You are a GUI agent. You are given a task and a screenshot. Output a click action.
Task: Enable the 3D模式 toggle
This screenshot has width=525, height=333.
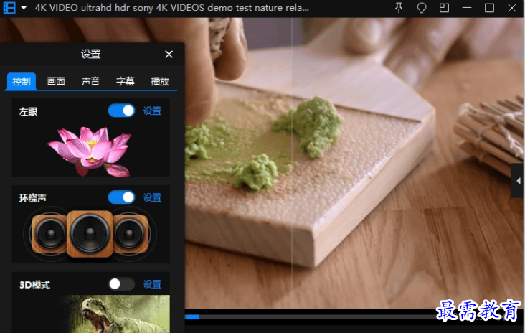pos(121,284)
